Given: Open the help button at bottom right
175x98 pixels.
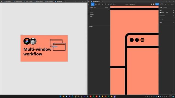Looking at the screenshot, I should [x=172, y=92].
